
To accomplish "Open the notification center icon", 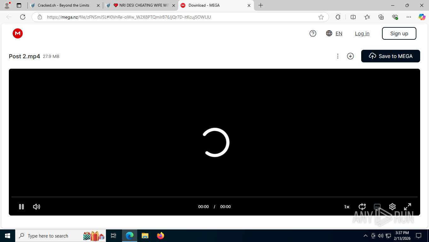I will coord(419,236).
